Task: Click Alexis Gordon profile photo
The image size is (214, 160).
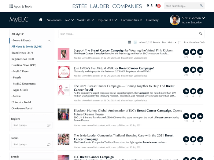Action: pyautogui.click(x=175, y=20)
